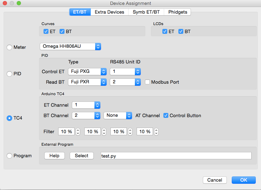Click the Select program button
Viewport: 261px width, 190px height.
[82, 156]
